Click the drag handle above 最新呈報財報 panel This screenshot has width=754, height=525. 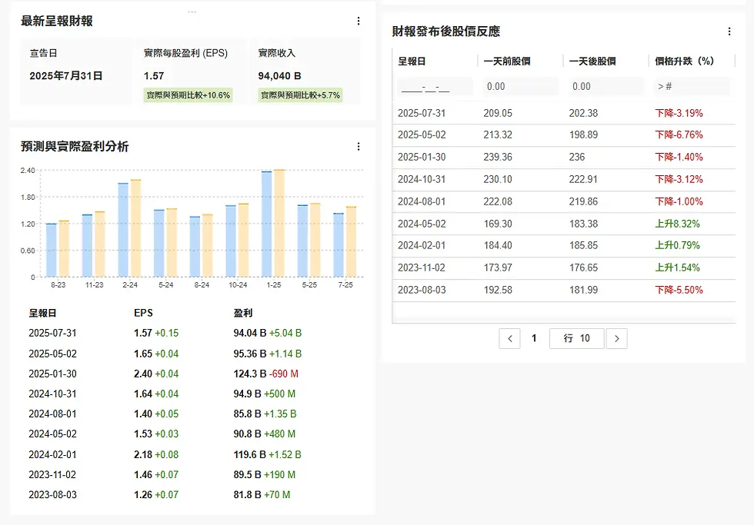click(x=192, y=12)
